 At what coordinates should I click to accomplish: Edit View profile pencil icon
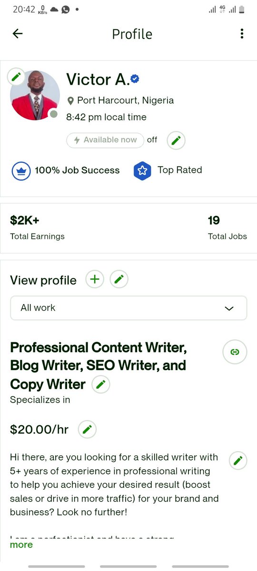119,279
